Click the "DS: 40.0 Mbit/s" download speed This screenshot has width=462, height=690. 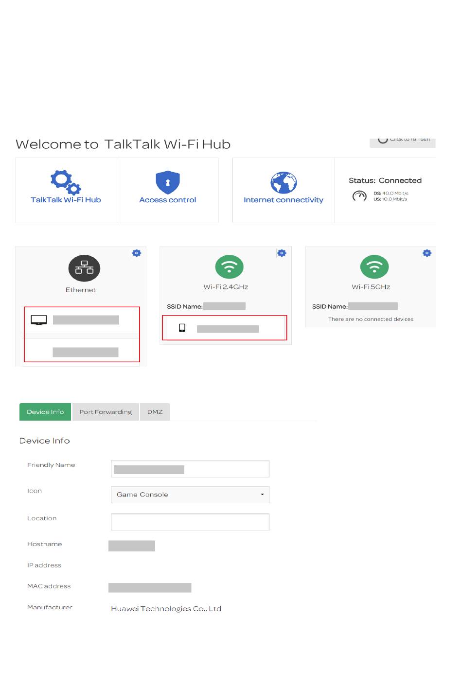(x=391, y=194)
